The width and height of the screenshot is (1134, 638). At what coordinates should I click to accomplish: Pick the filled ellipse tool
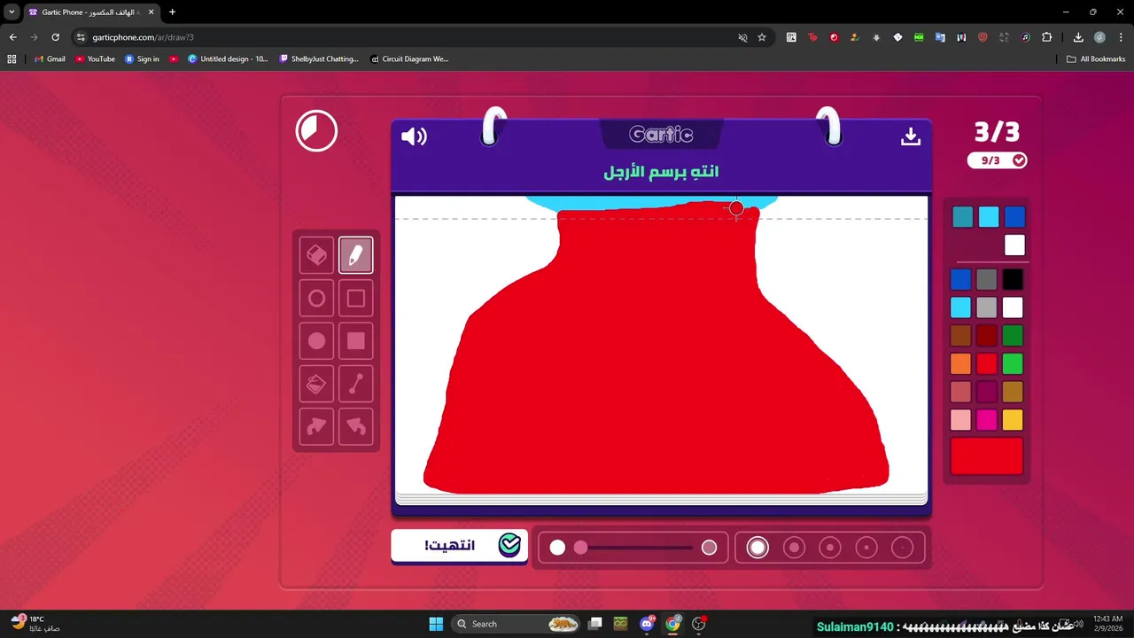[x=316, y=341]
